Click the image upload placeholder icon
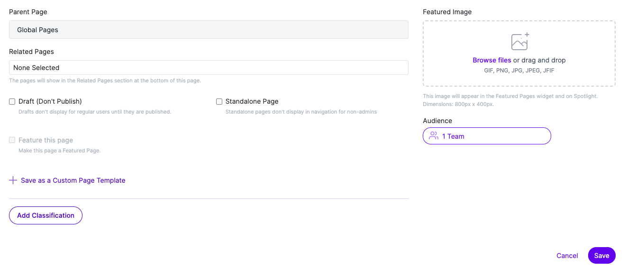Screen dimensions: 627x276 click(x=520, y=42)
